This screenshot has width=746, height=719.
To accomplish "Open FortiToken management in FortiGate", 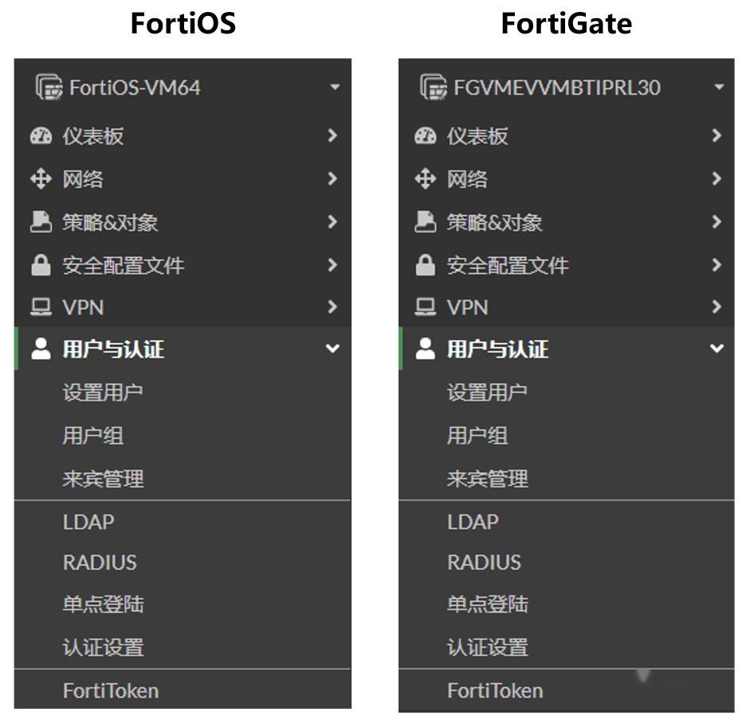I will (x=495, y=690).
